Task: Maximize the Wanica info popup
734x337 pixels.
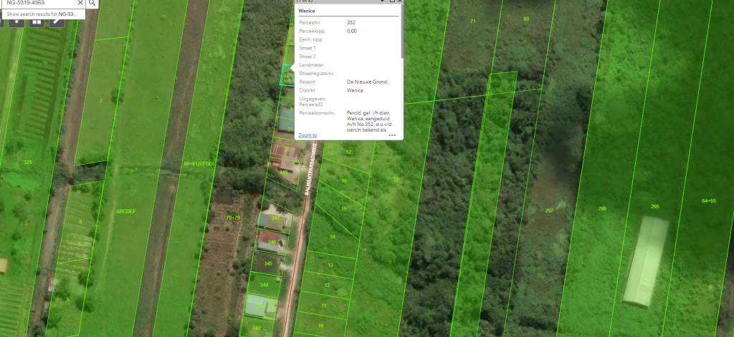Action: 391,2
